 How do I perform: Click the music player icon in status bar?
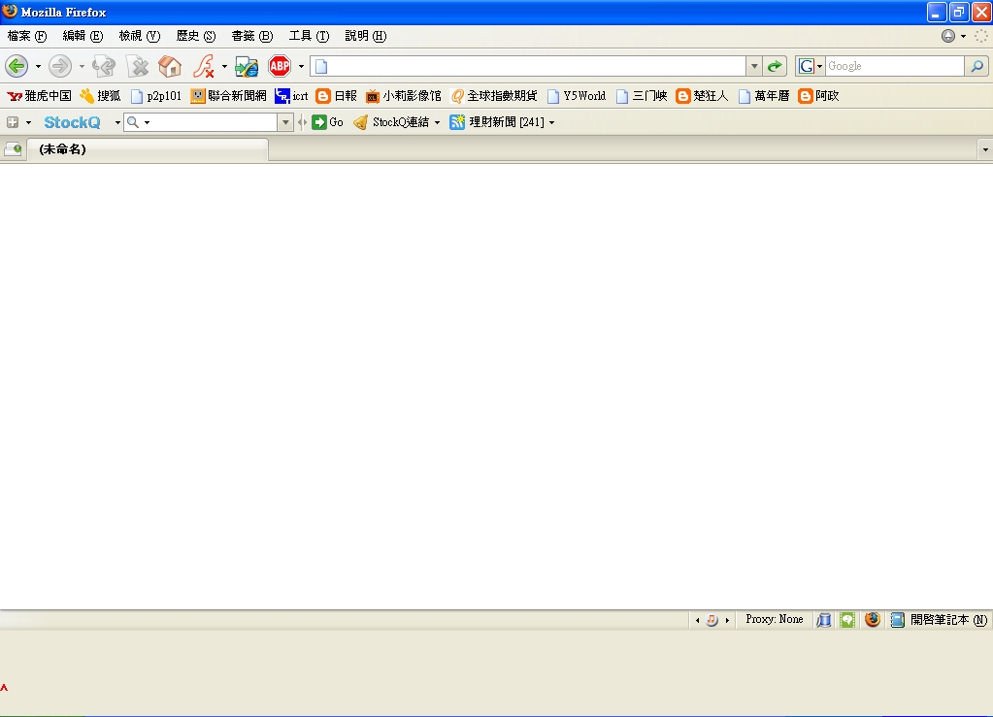712,620
